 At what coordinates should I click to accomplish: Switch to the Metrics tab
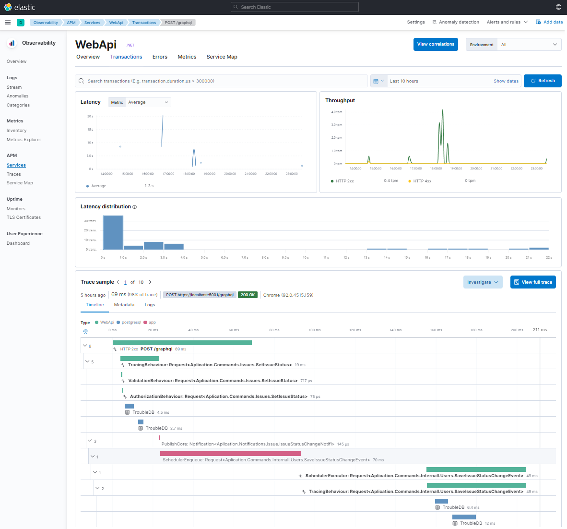click(187, 57)
